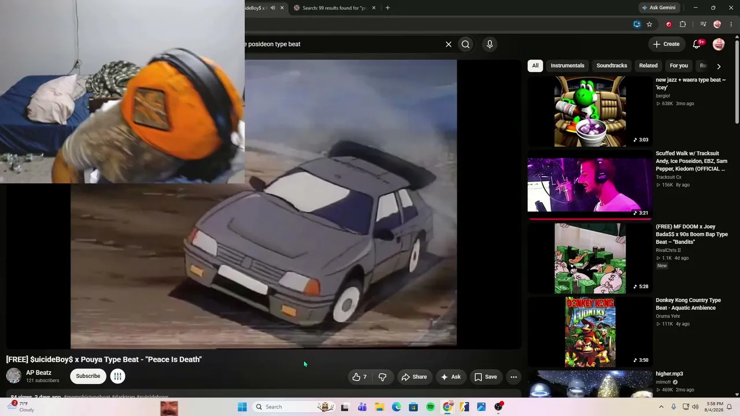The height and width of the screenshot is (416, 740).
Task: Click the 'higher.mp3' video title
Action: click(669, 374)
